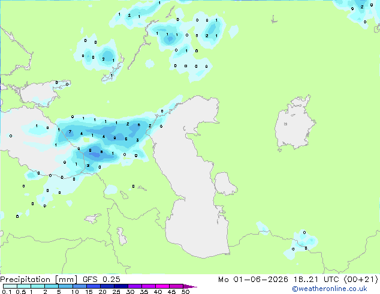380x294 pixels.
Task: Click the legend label '0.1'
Action: (7, 292)
